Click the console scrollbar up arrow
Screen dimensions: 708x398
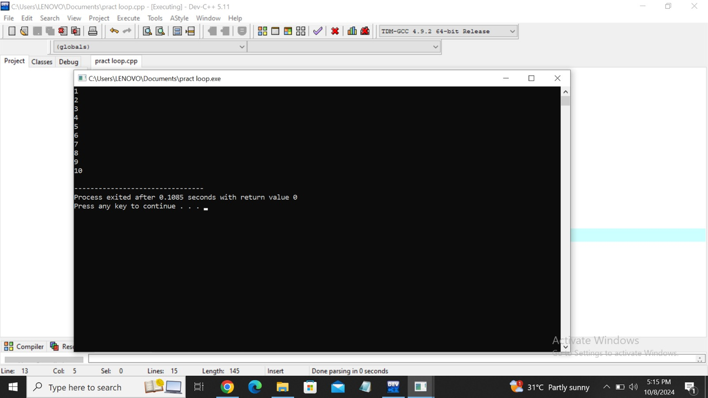click(x=565, y=91)
